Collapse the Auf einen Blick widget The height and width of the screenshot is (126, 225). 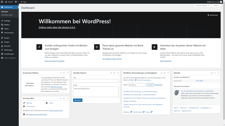(x=67, y=98)
